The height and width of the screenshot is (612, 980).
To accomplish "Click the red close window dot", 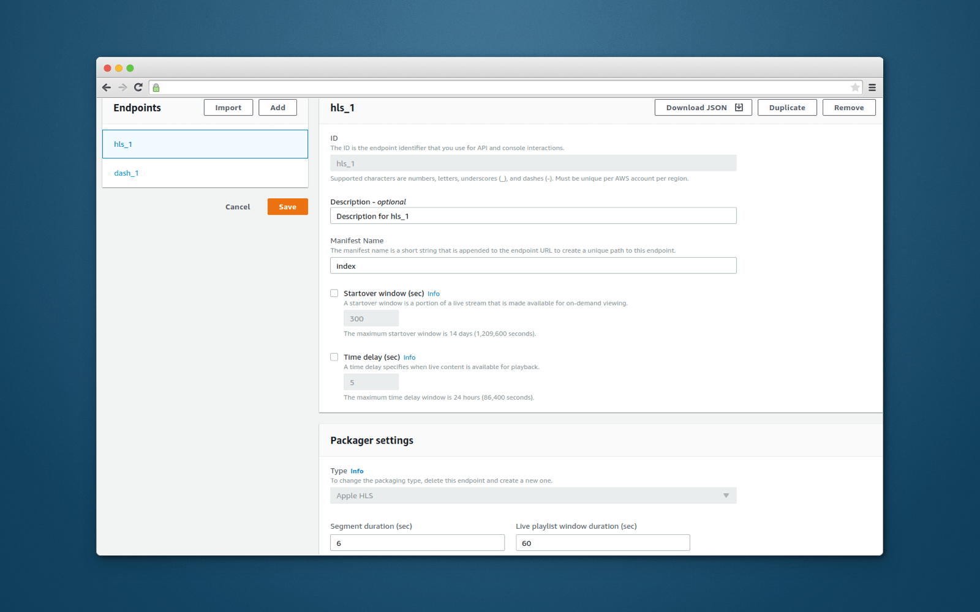I will point(108,68).
